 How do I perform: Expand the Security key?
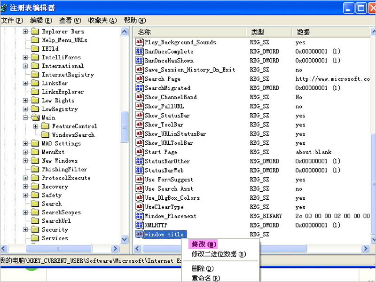[x=25, y=229]
